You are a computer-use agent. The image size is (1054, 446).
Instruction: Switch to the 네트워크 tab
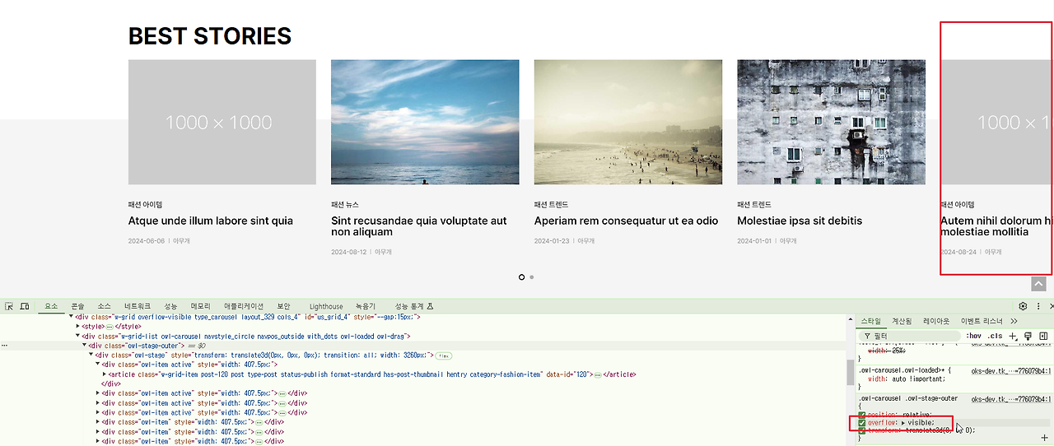click(x=138, y=306)
